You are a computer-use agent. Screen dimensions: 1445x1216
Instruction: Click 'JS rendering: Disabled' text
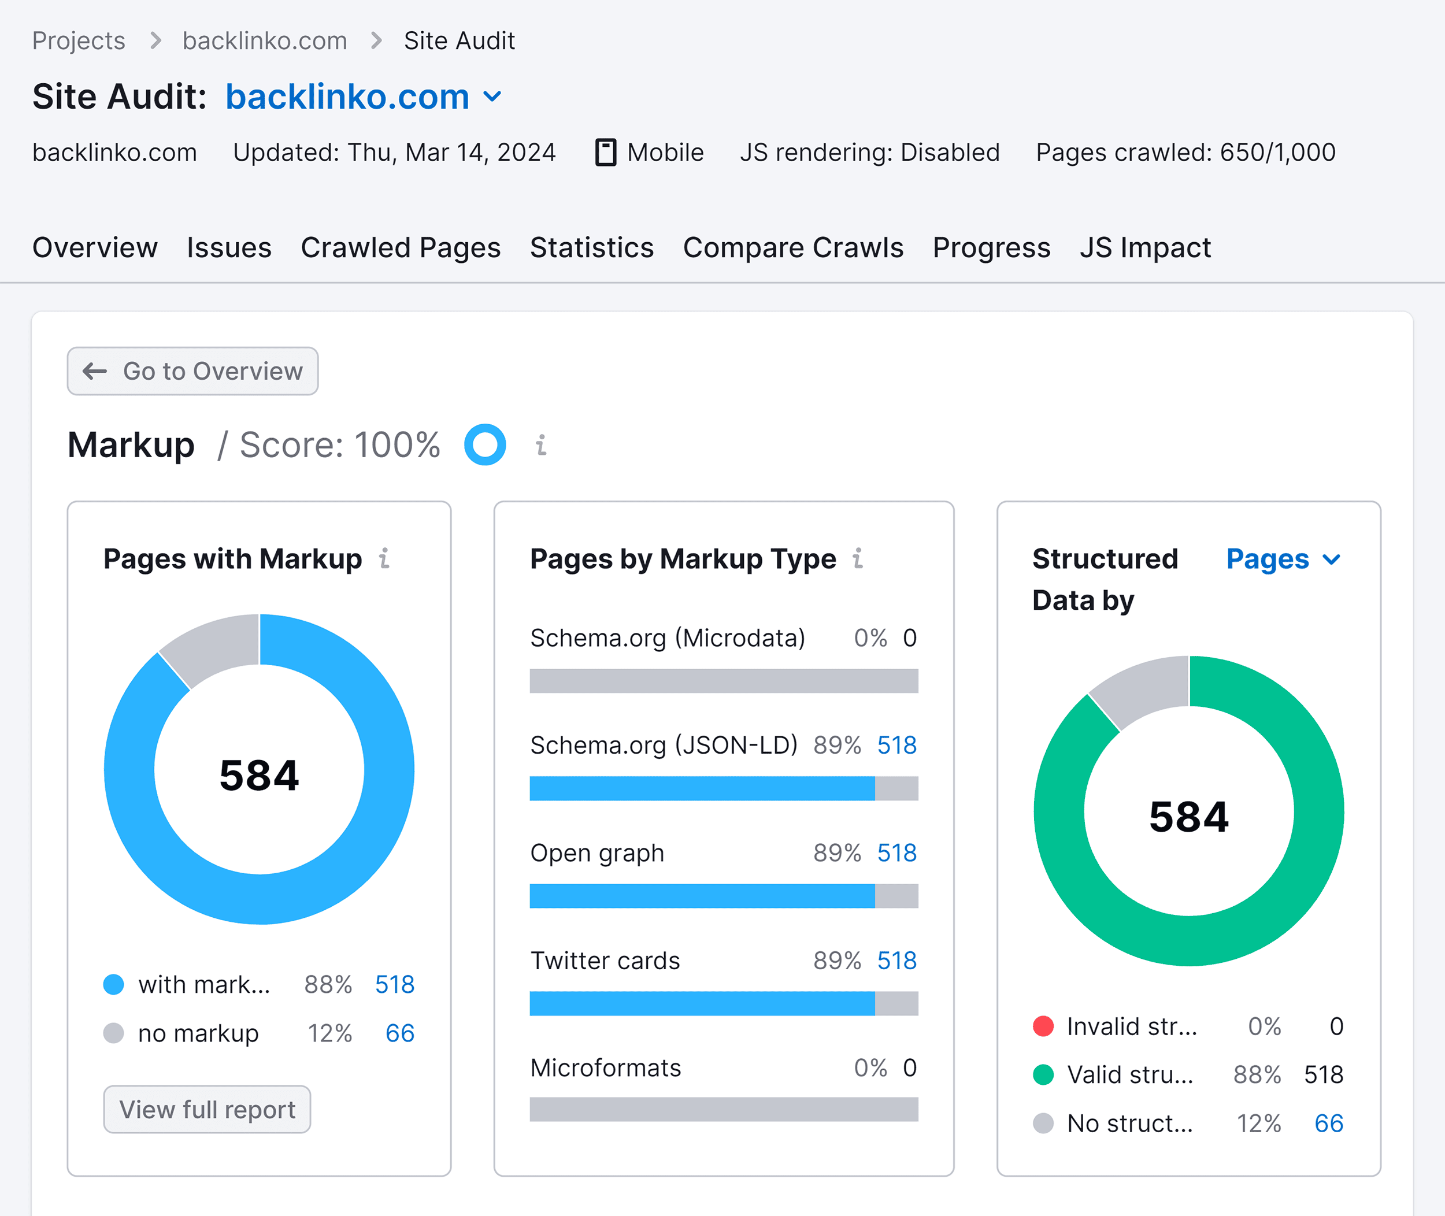(x=870, y=153)
